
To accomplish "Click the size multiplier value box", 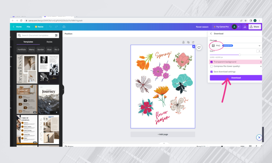I will (259, 51).
